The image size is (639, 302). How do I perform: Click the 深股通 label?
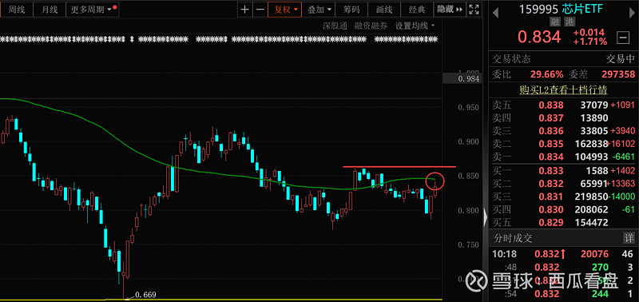[x=335, y=26]
